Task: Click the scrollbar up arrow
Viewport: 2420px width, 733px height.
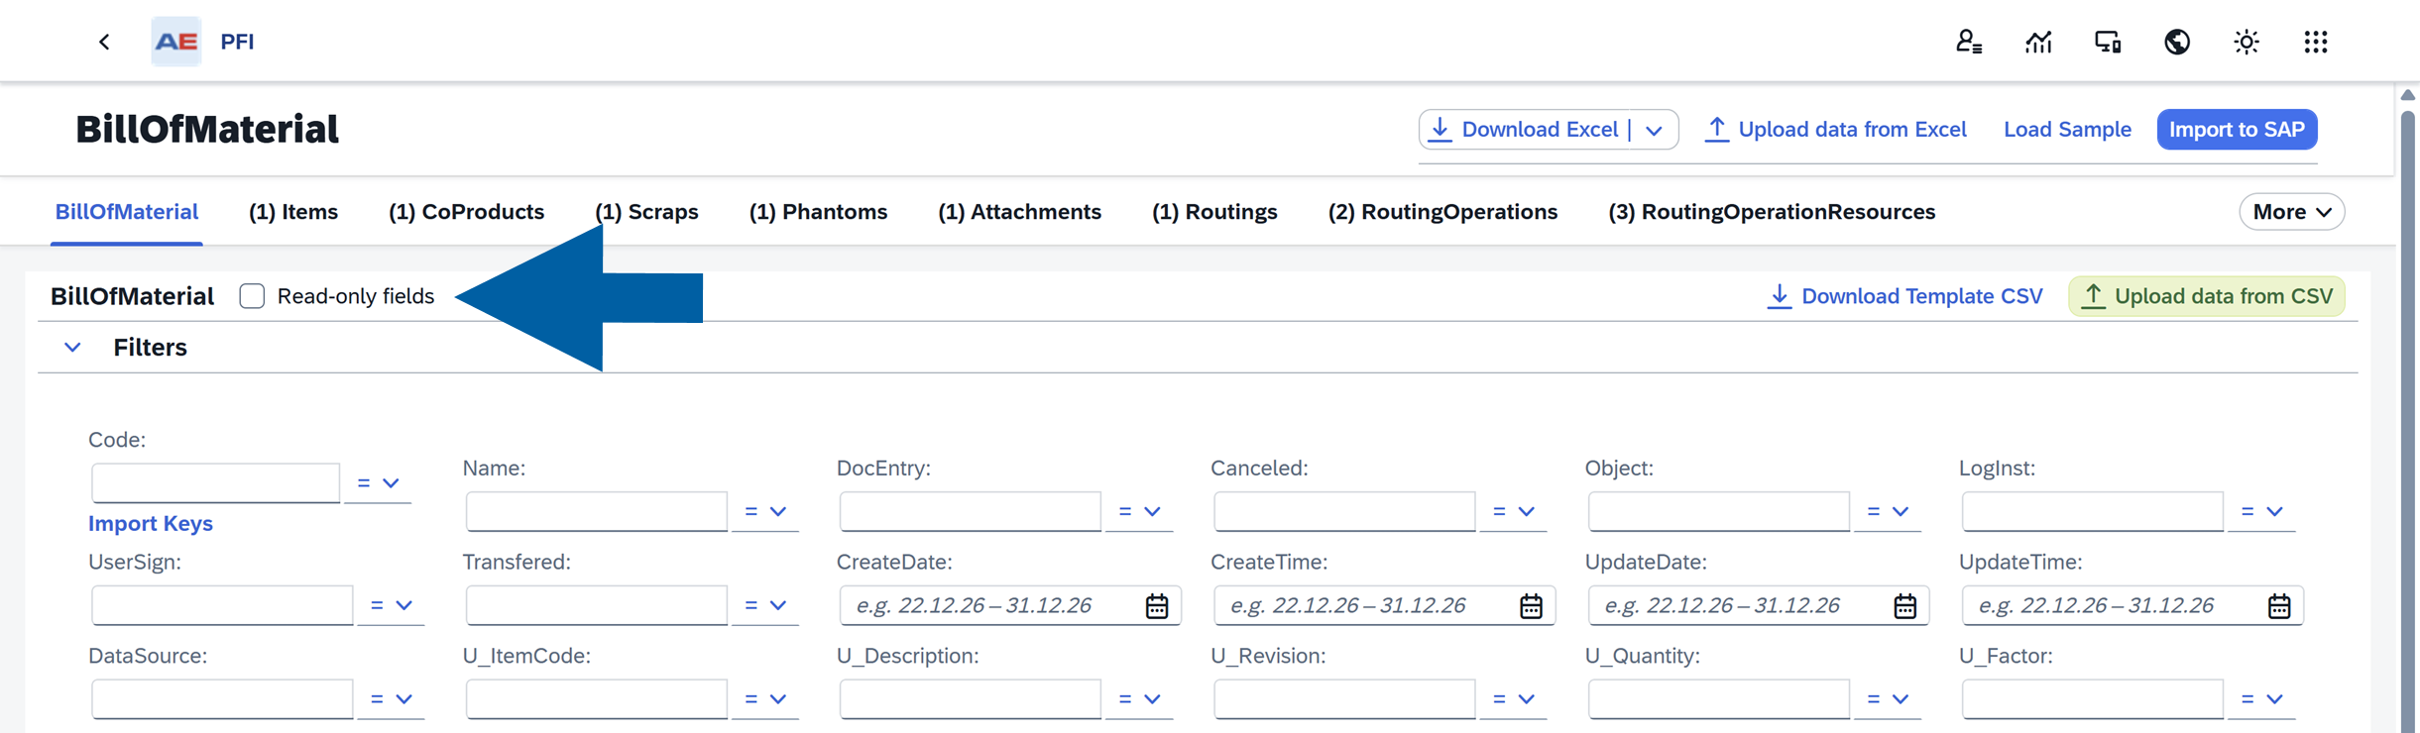Action: (x=2408, y=95)
